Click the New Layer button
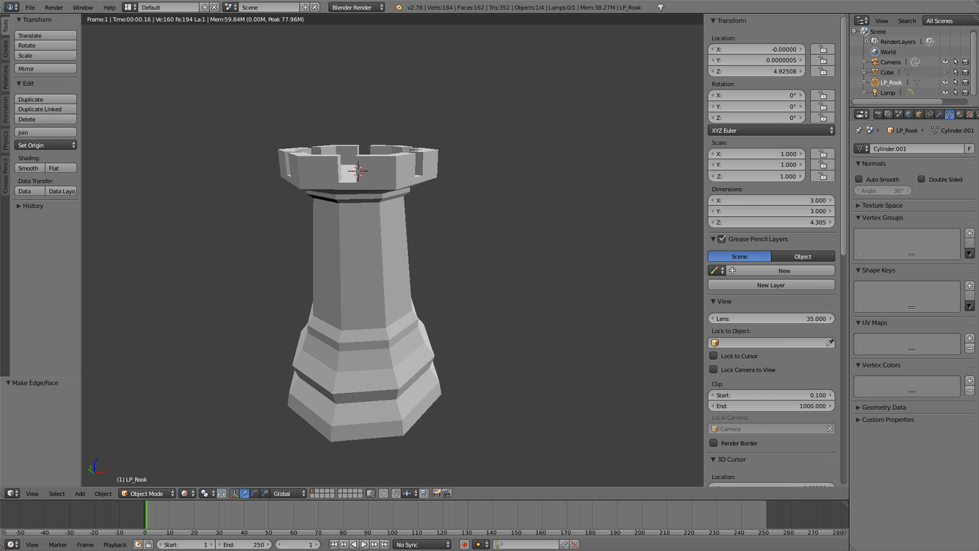 point(771,285)
